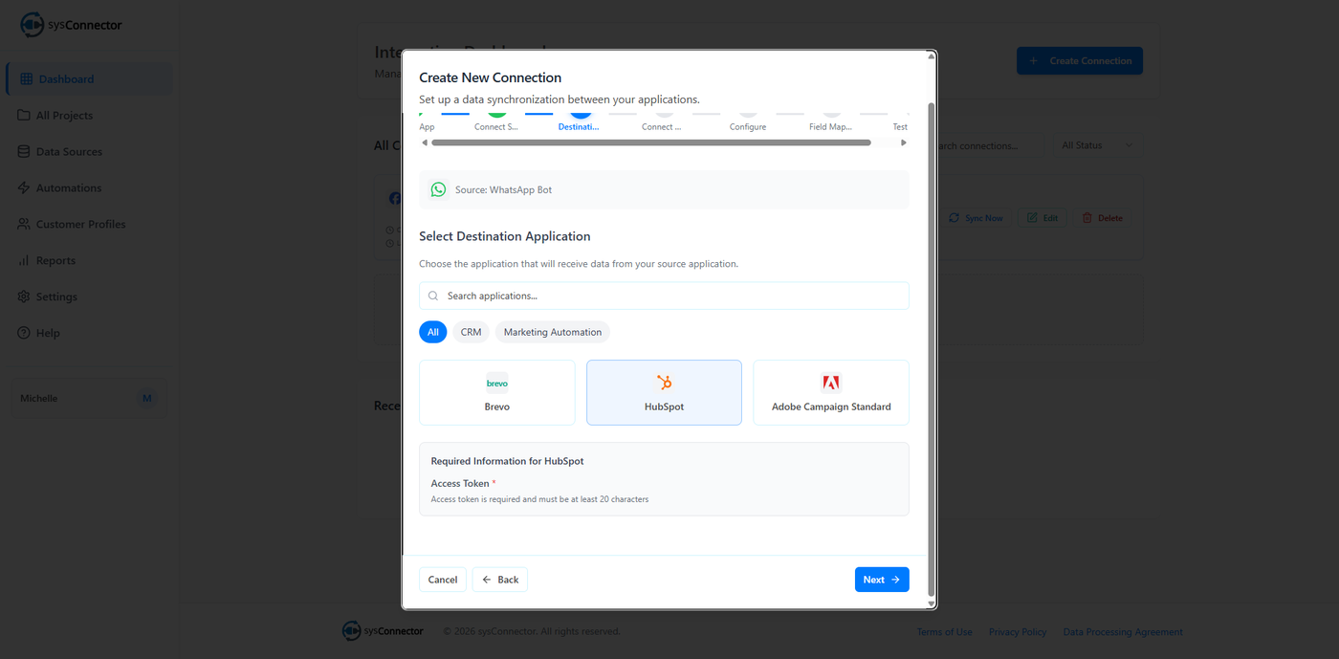Screen dimensions: 1339x659
Task: Click the Configure step label
Action: tap(748, 127)
